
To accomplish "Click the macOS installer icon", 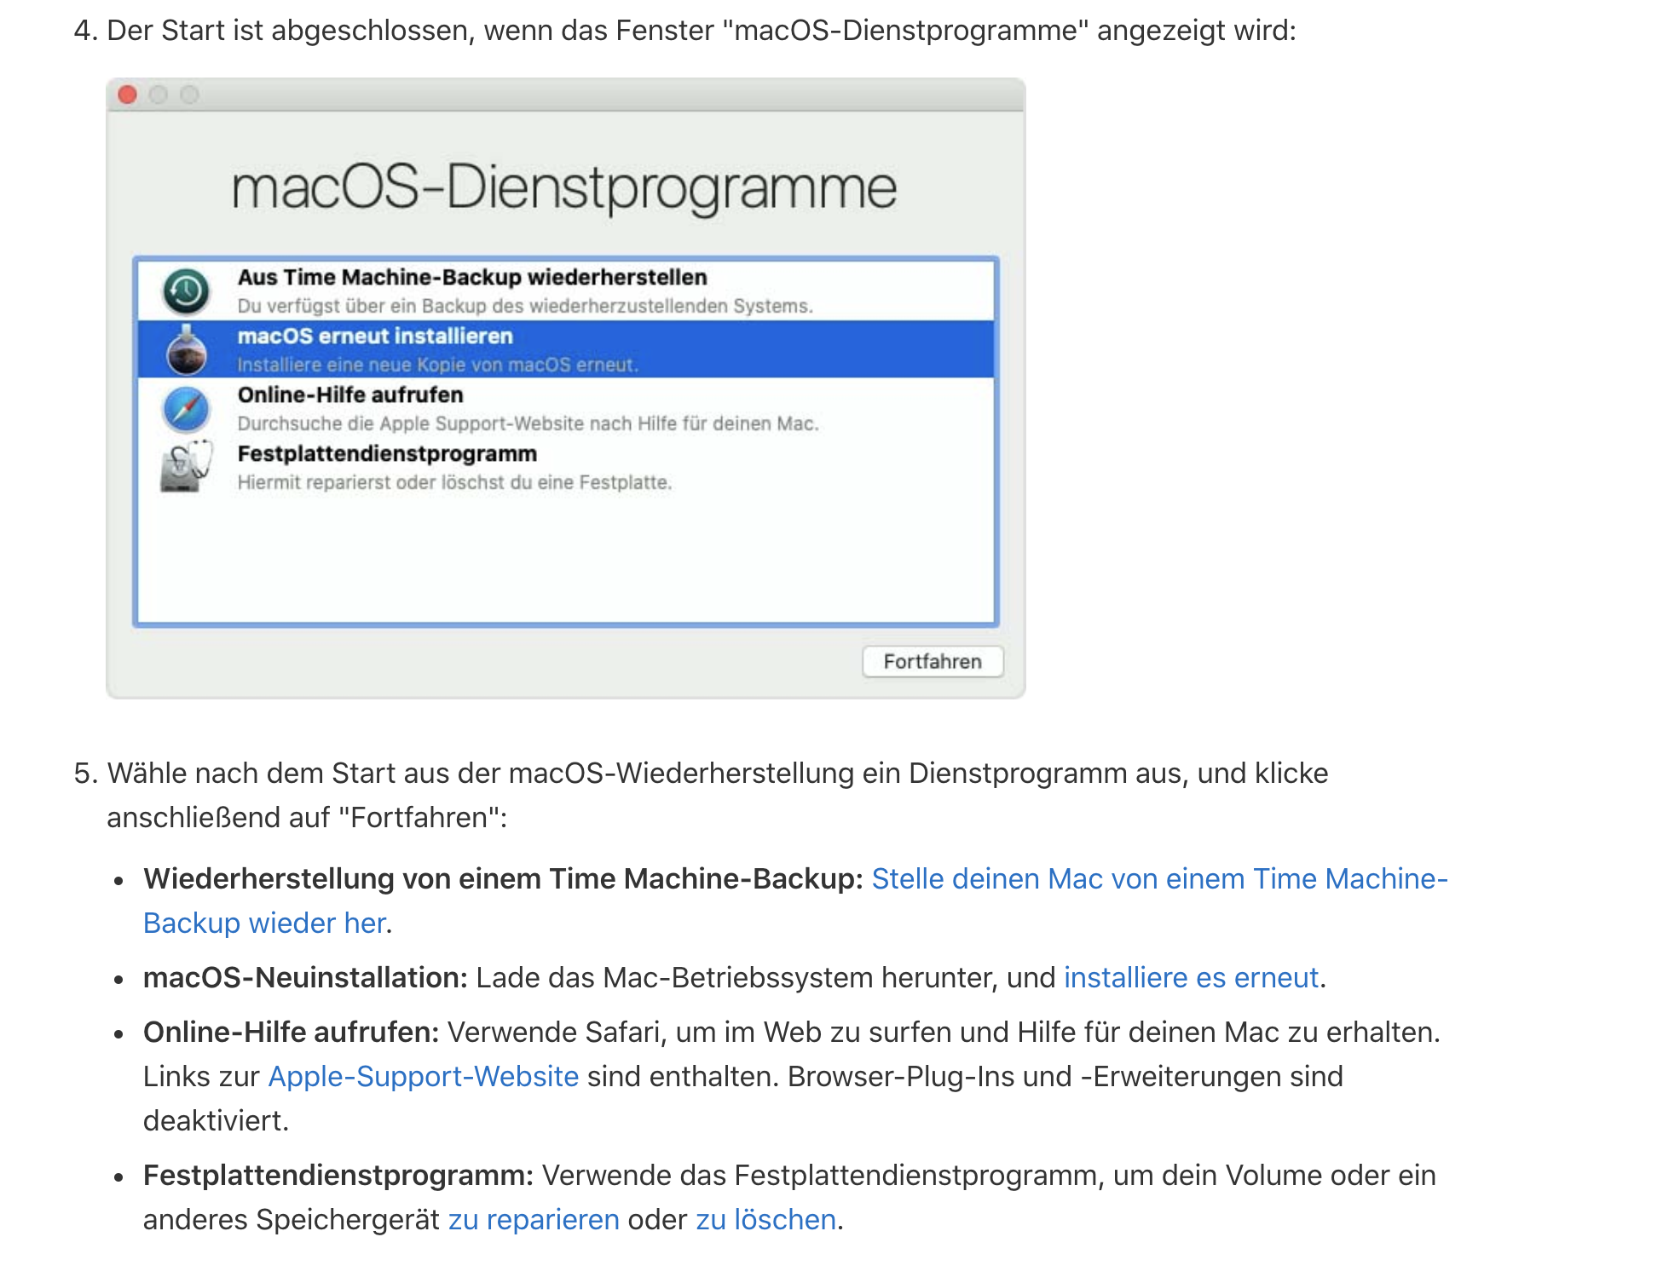I will pyautogui.click(x=186, y=350).
